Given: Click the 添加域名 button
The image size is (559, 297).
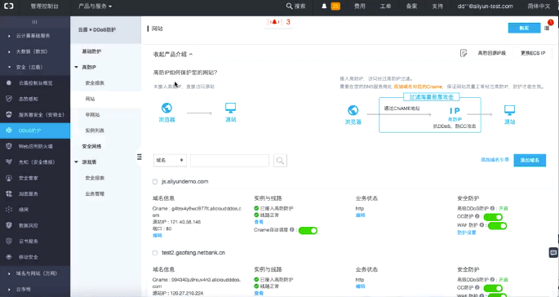Looking at the screenshot, I should (x=530, y=161).
